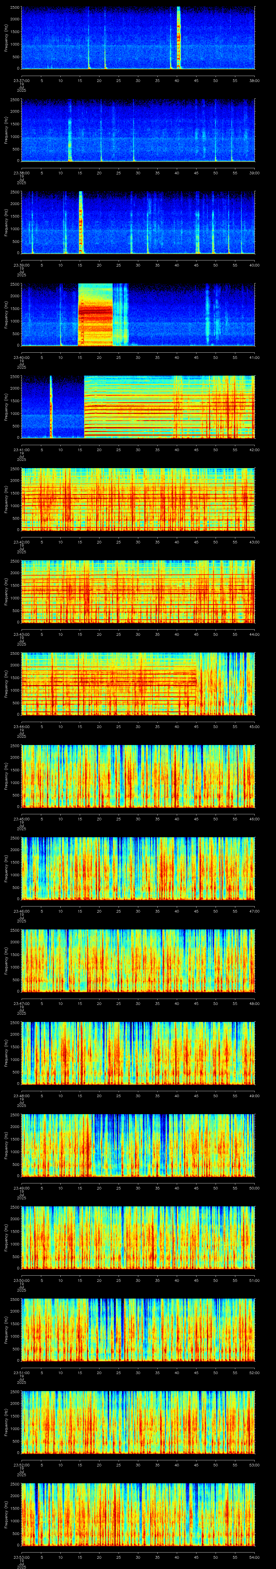276x1569 pixels.
Task: Click the spectrogram panel starting at 23:41:00
Action: point(138,408)
